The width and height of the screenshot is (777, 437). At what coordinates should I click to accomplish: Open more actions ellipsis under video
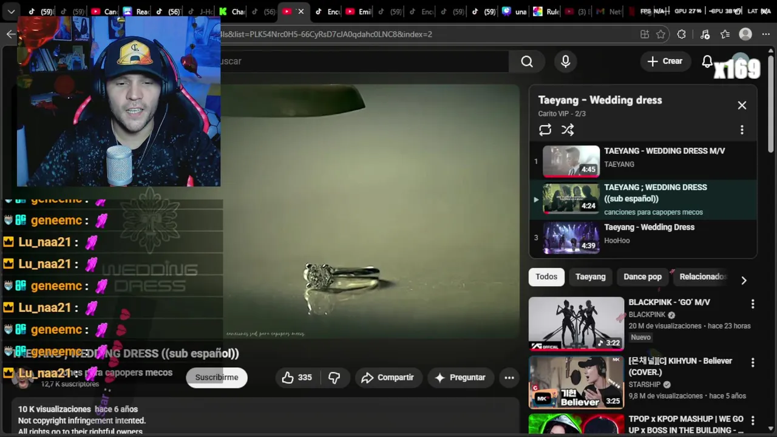click(509, 378)
